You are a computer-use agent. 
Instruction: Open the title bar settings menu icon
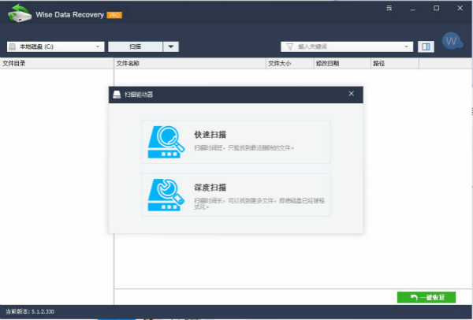pyautogui.click(x=389, y=9)
